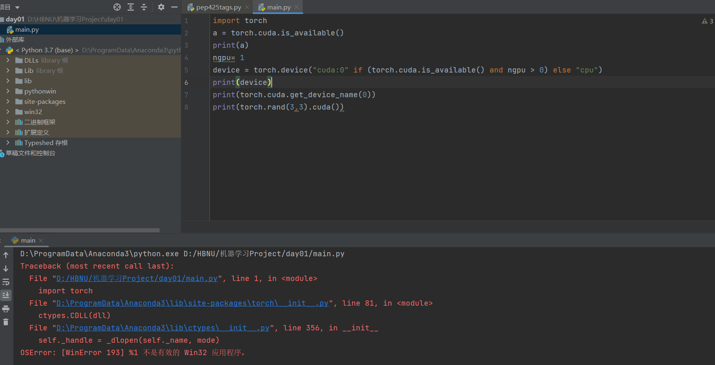This screenshot has height=365, width=715.
Task: Click the 'import torch' code line
Action: [240, 21]
